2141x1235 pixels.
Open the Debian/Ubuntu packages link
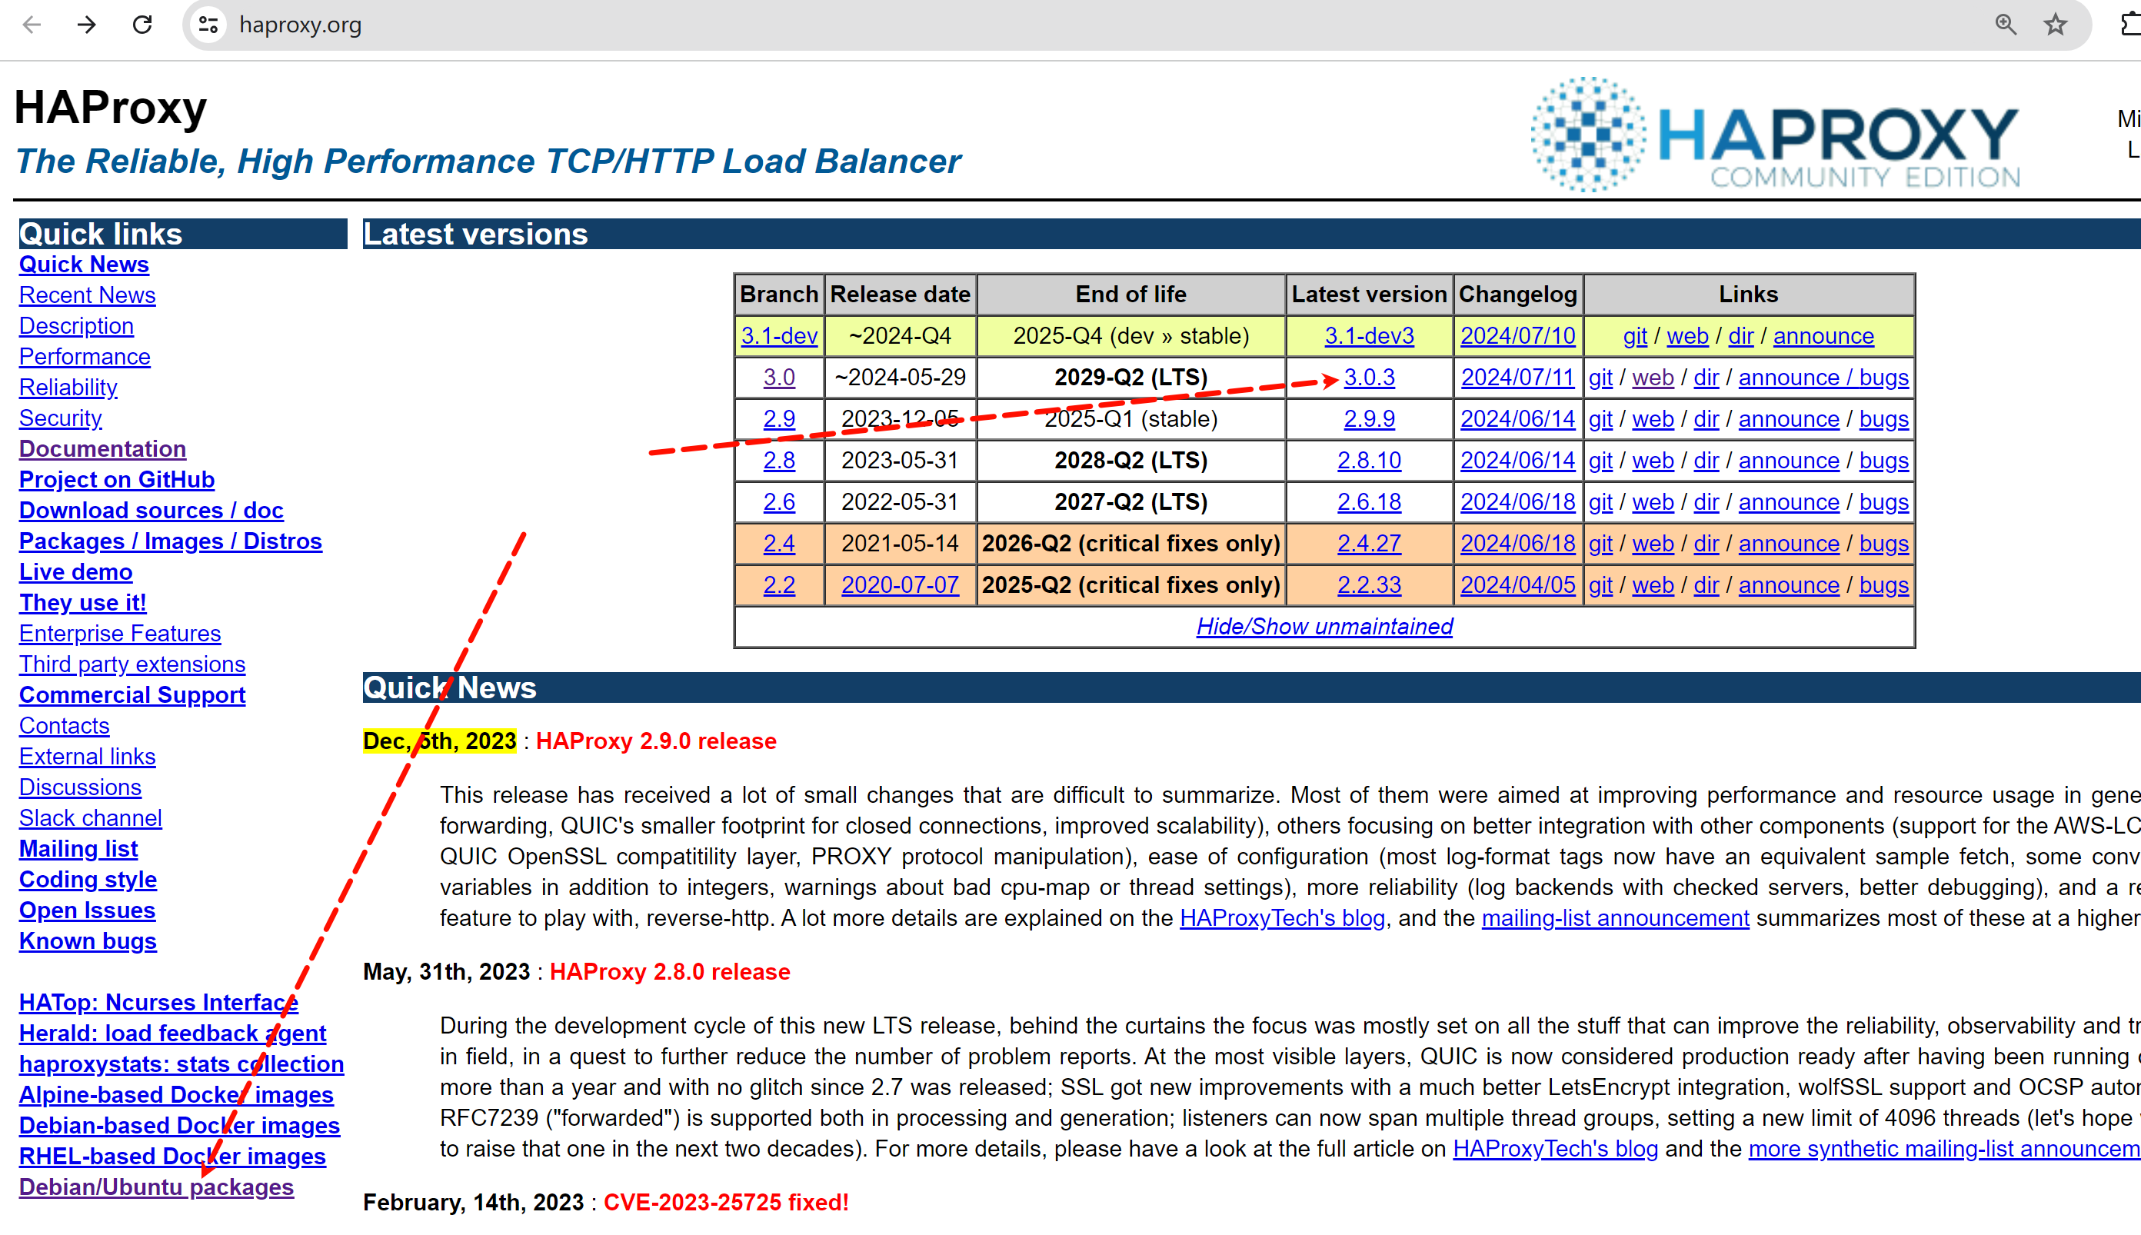pos(156,1187)
